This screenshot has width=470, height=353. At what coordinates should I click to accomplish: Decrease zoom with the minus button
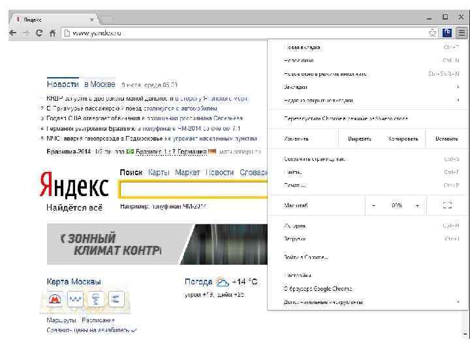click(373, 206)
